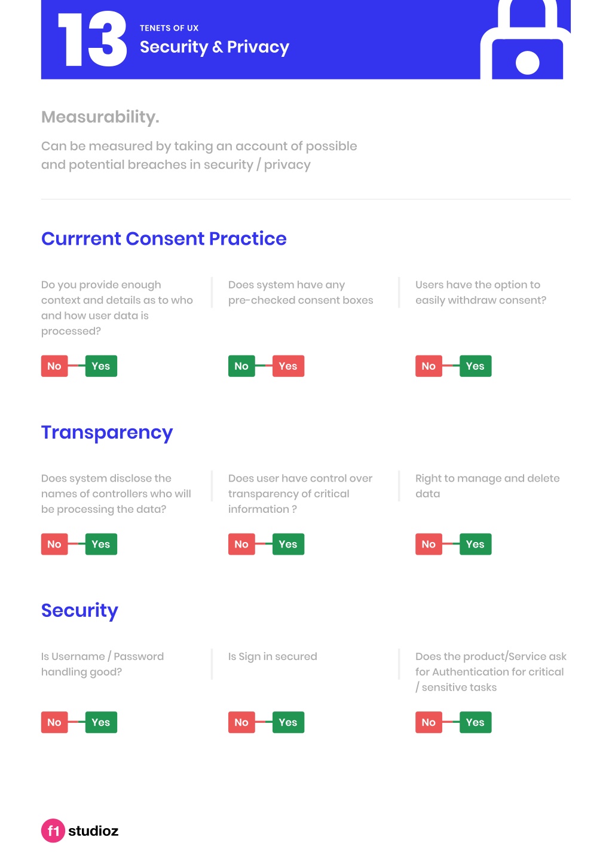Select No for pre-checked consent boxes
The height and width of the screenshot is (867, 612).
tap(241, 366)
